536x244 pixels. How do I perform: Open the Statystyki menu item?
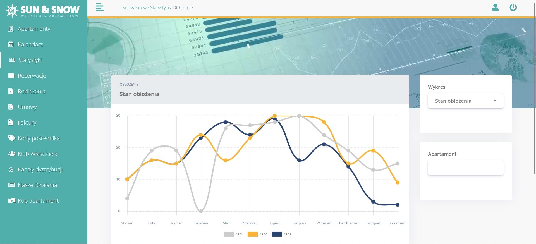(x=30, y=60)
